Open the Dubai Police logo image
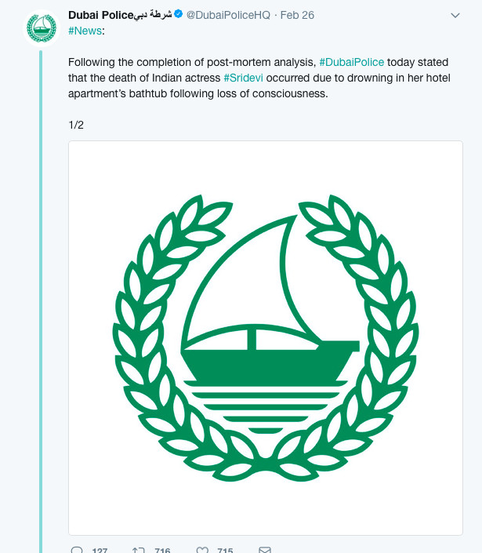Screen dimensions: 482x553 (266, 338)
